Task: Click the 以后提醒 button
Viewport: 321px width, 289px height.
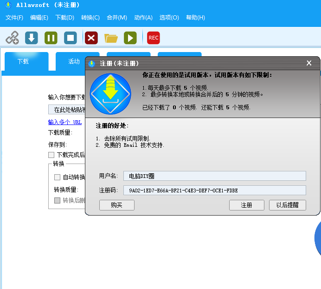Action: [x=288, y=205]
